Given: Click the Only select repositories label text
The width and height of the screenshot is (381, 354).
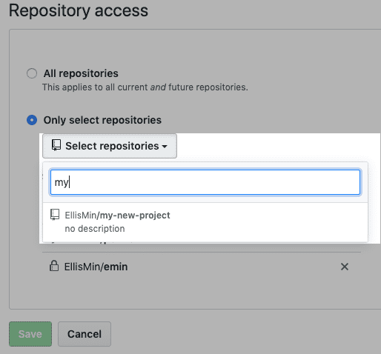Looking at the screenshot, I should click(x=102, y=120).
